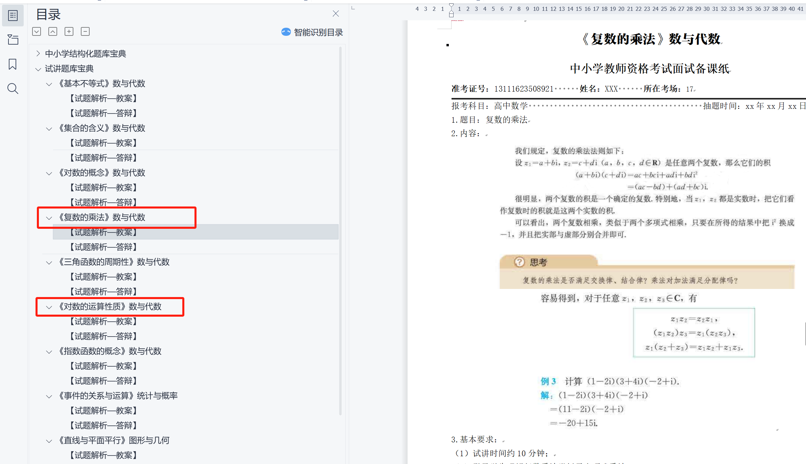Image resolution: width=806 pixels, height=464 pixels.
Task: Collapse 试讲题库宝典 tree node
Action: pyautogui.click(x=38, y=69)
